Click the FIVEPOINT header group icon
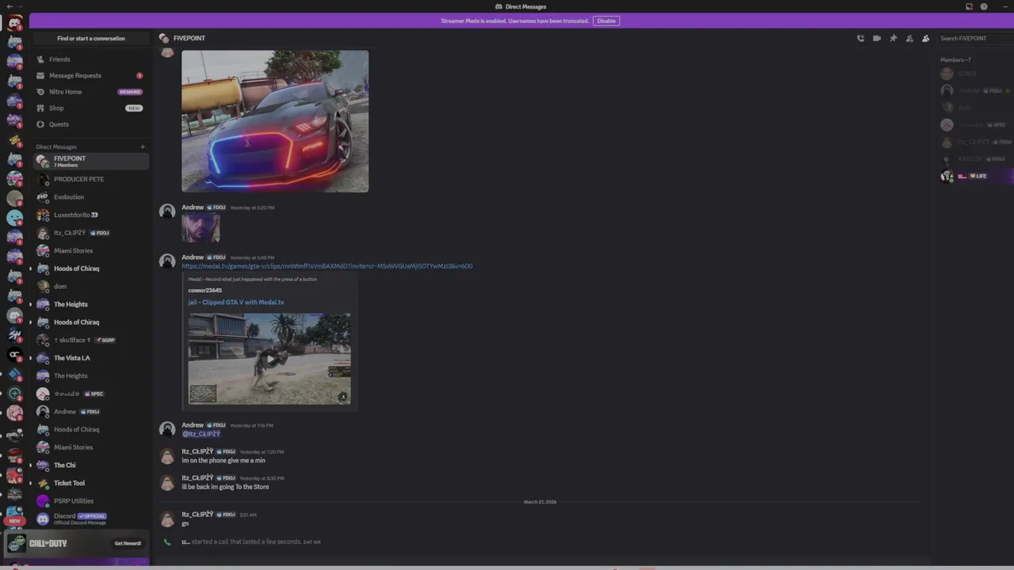The height and width of the screenshot is (570, 1014). 164,38
